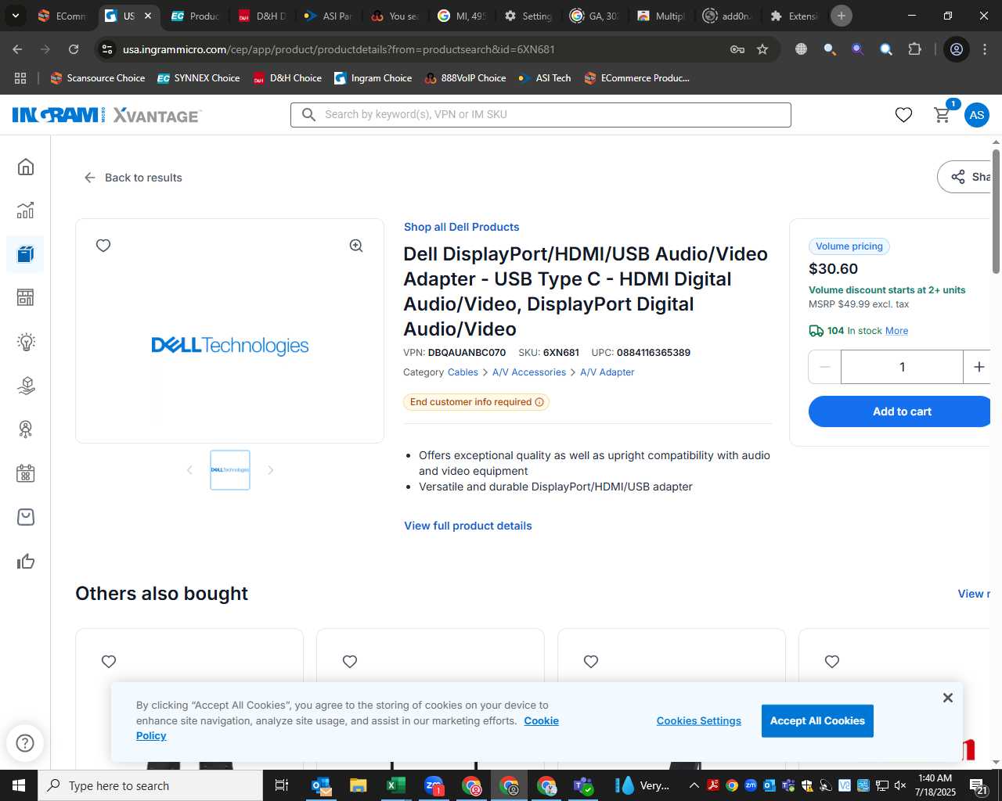Expand the tab search dropdown arrow
1002x801 pixels.
point(15,16)
